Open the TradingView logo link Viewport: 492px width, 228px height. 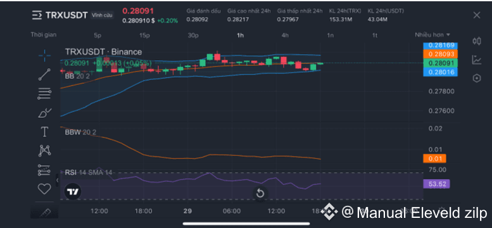73,191
